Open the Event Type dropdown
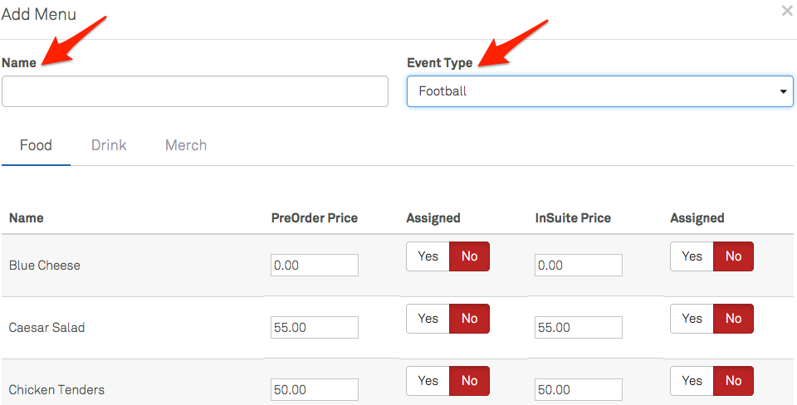The width and height of the screenshot is (797, 405). (600, 91)
